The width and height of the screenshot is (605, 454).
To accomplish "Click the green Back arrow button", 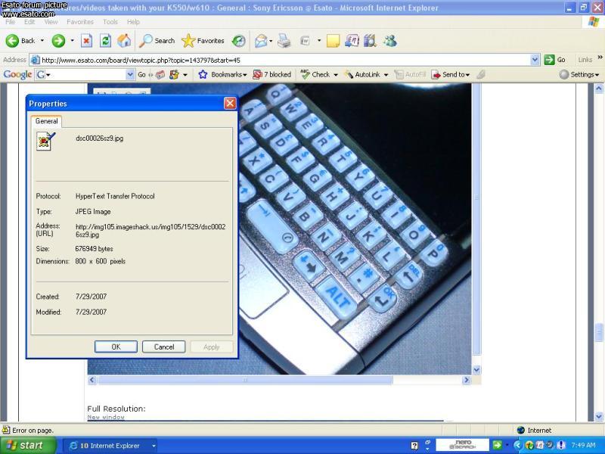I will [12, 41].
